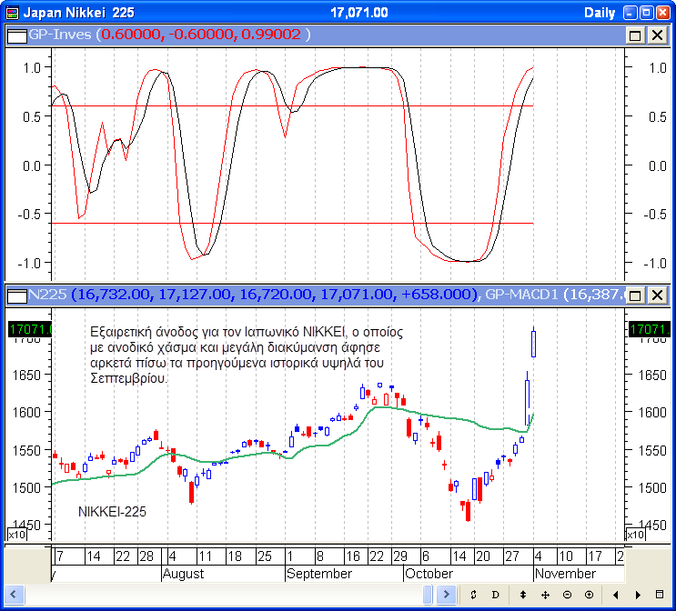Click the x10 scale label at bottom left
676x611 pixels.
pos(16,535)
